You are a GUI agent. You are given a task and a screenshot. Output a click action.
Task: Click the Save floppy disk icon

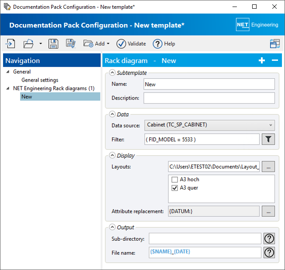tap(53, 44)
